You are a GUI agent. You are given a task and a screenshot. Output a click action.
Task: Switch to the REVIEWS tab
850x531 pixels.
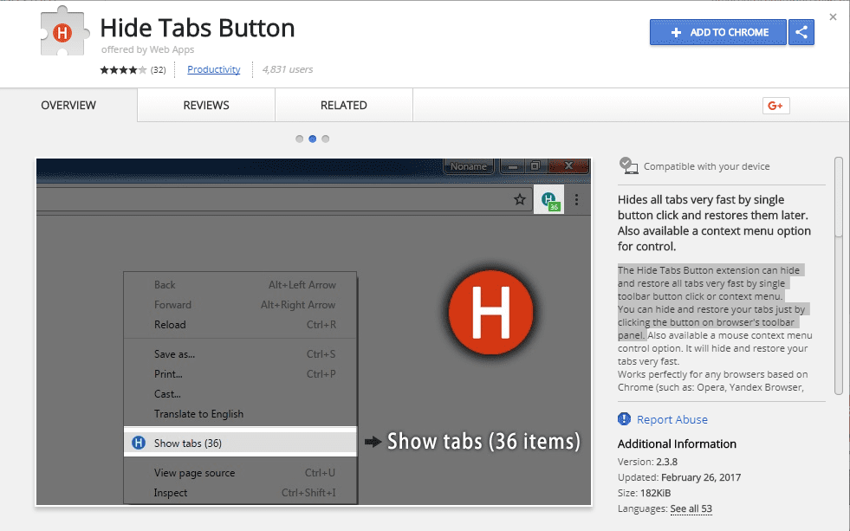tap(206, 105)
